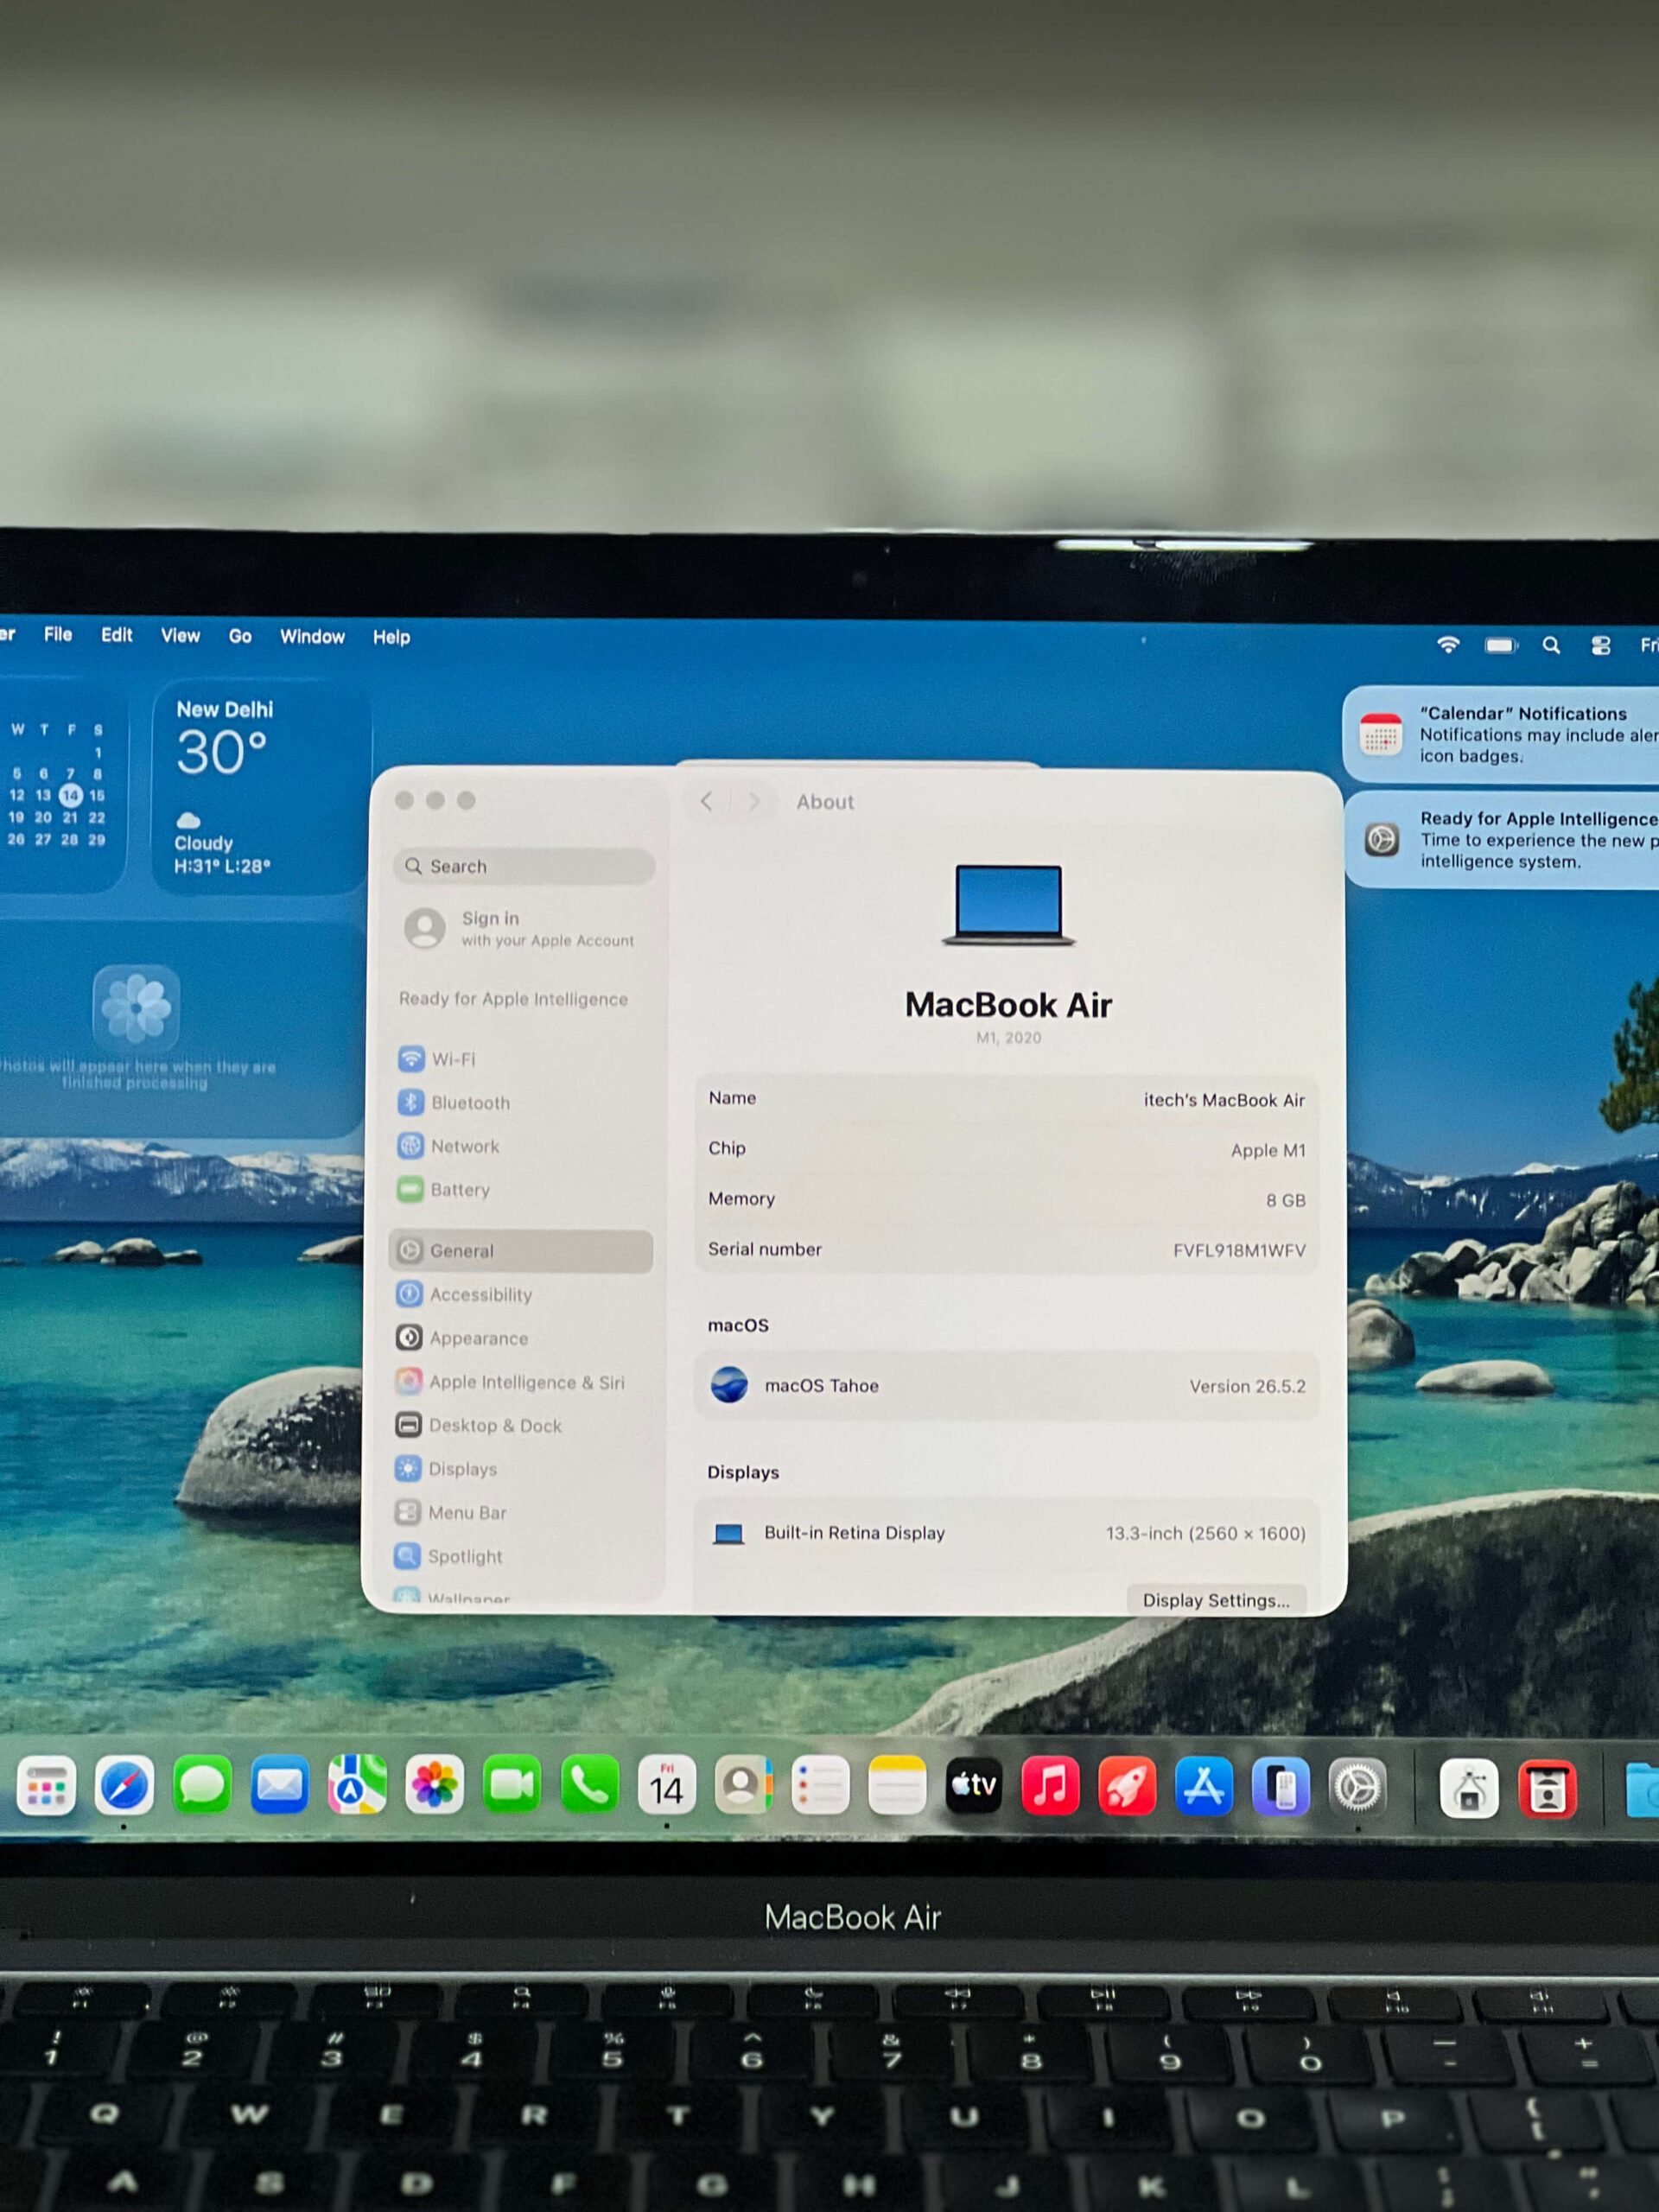Click System Settings gear in the Dock
The image size is (1659, 2212).
click(1357, 1788)
